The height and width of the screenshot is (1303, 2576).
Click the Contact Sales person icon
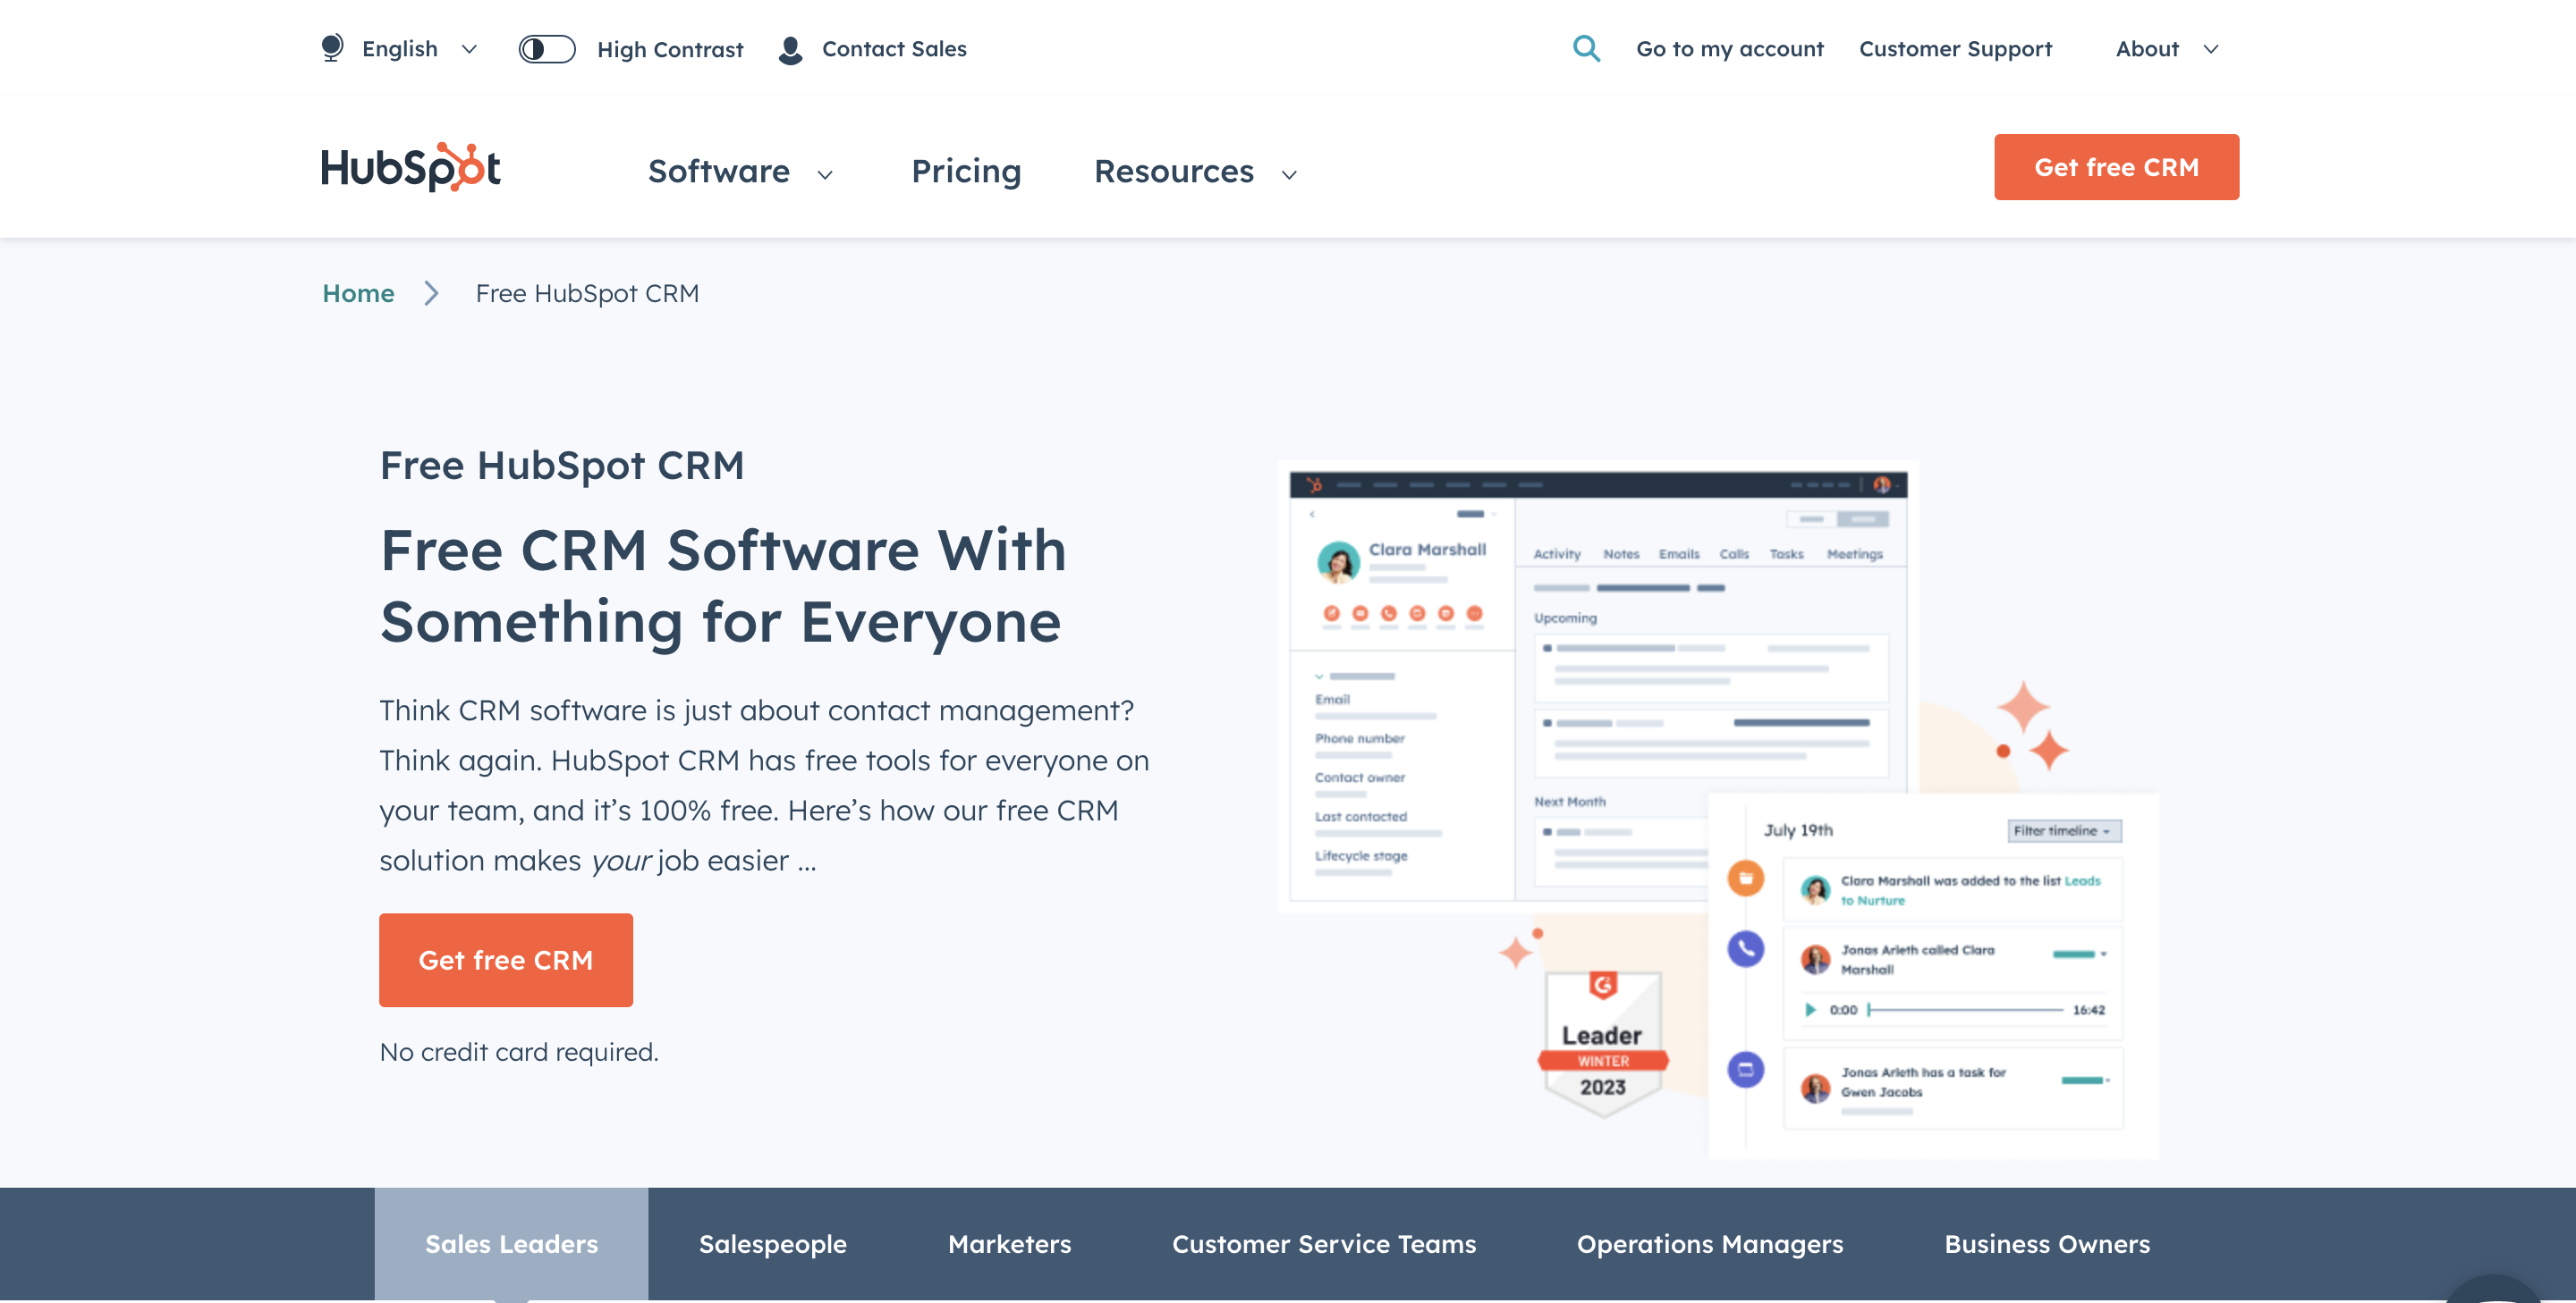pos(790,50)
